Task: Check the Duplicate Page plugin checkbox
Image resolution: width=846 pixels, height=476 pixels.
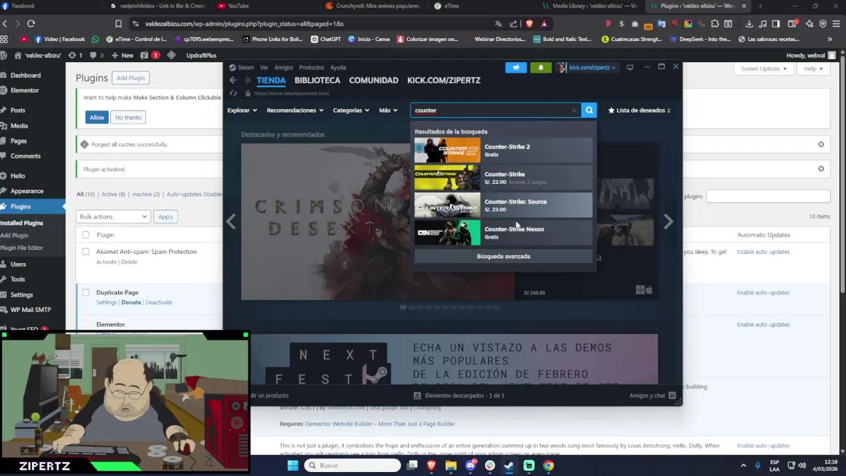Action: [85, 292]
